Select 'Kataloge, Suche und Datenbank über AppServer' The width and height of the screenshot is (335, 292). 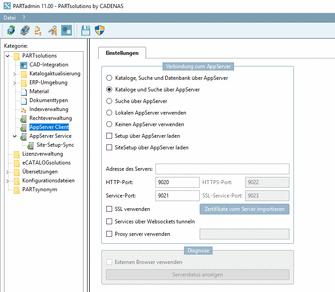[109, 78]
